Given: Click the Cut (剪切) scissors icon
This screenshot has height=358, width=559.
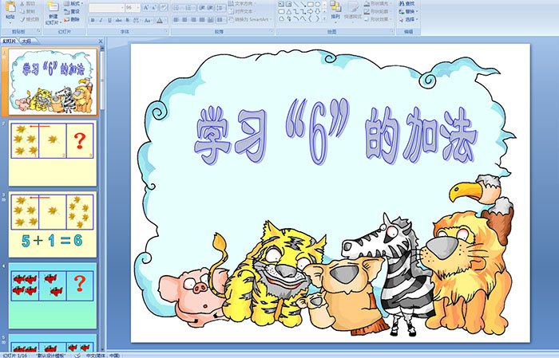Looking at the screenshot, I should [22, 4].
